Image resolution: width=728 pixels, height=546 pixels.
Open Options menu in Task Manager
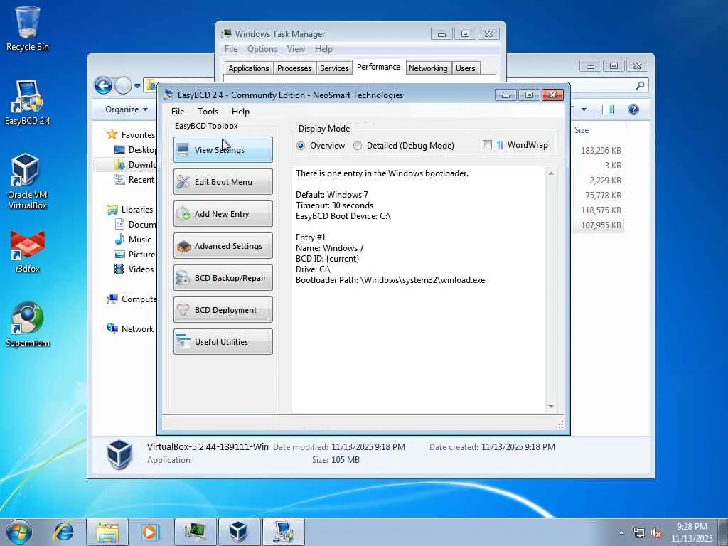click(x=262, y=49)
